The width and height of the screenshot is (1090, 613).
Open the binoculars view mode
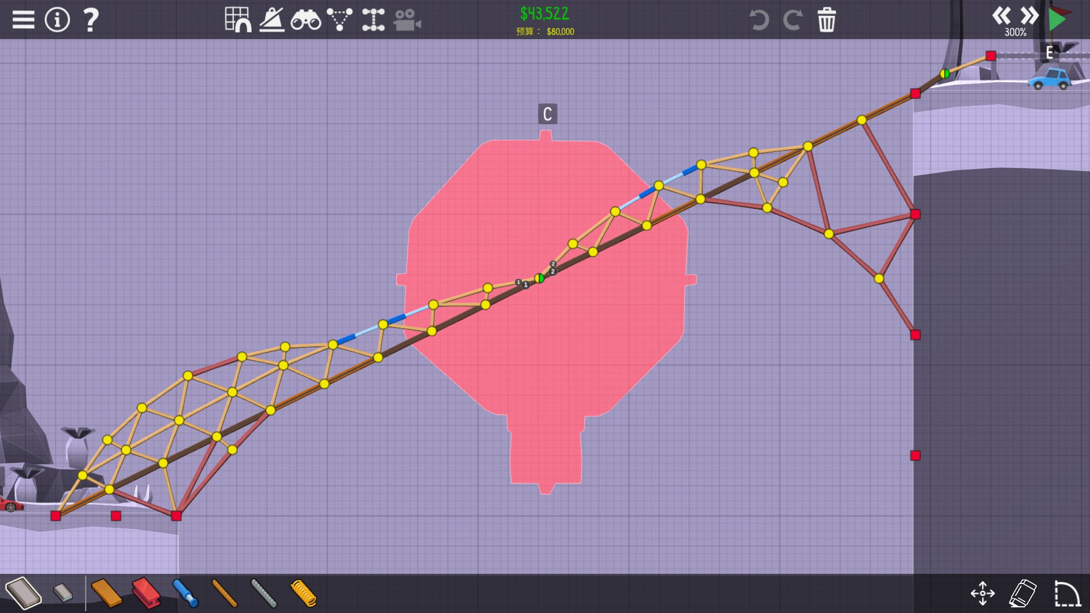305,20
